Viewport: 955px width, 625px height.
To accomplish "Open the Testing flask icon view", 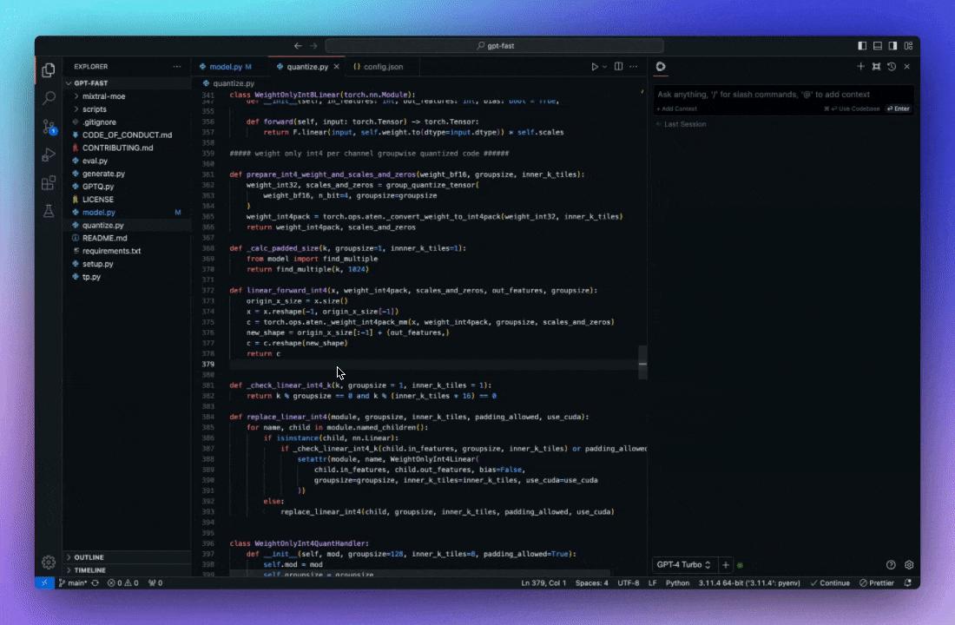I will (48, 212).
